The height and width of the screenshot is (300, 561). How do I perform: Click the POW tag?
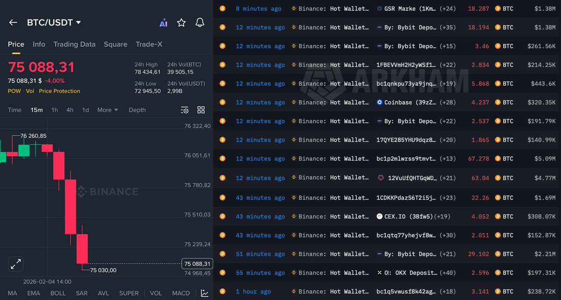click(14, 91)
